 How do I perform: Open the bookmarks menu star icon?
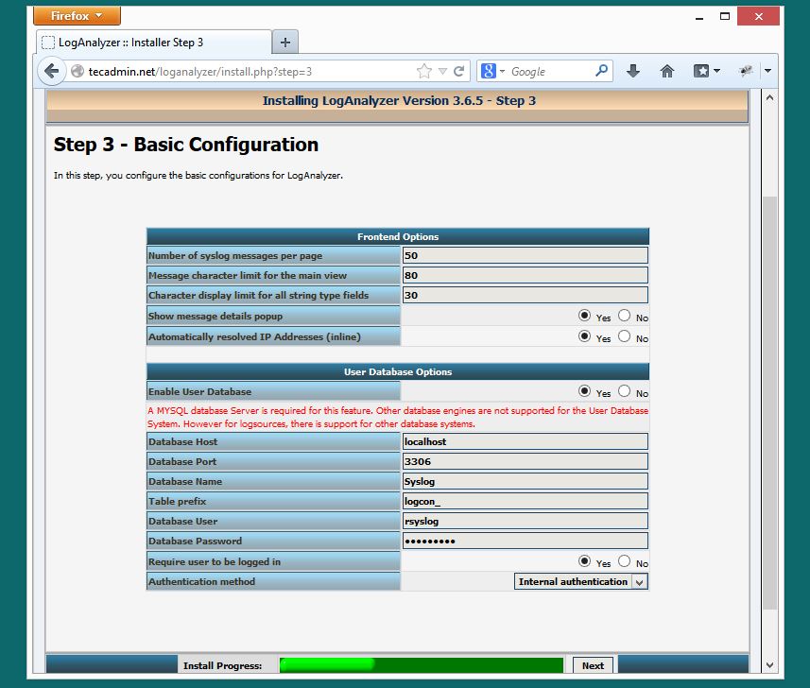(701, 71)
